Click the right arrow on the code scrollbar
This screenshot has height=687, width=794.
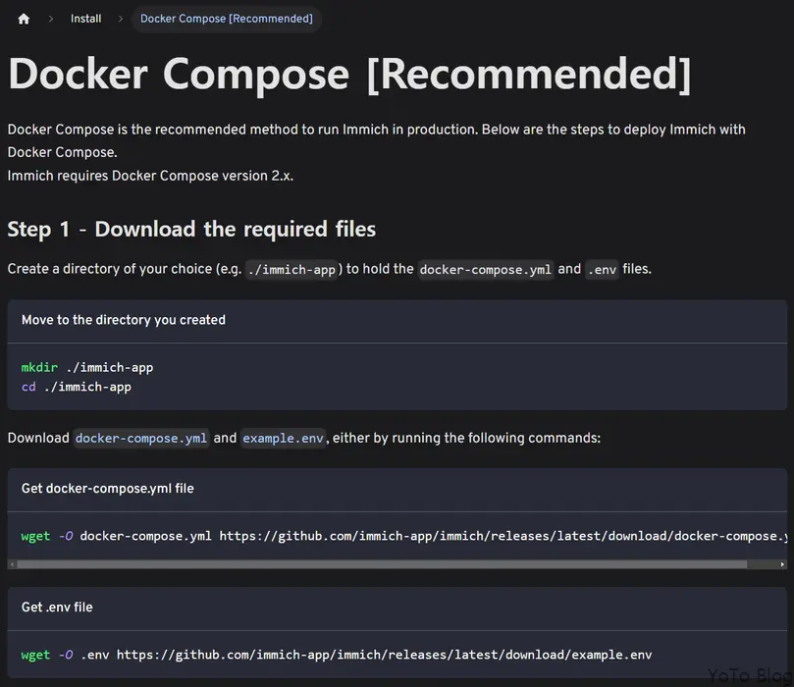point(780,563)
